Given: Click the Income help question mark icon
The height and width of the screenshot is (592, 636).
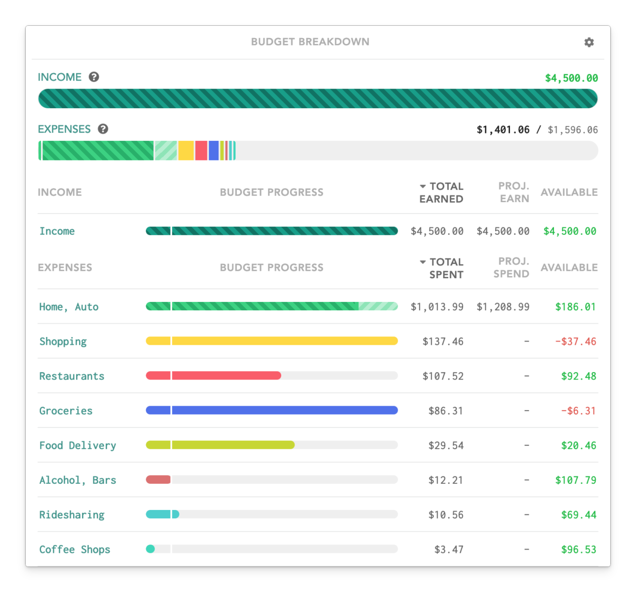Looking at the screenshot, I should tap(93, 77).
